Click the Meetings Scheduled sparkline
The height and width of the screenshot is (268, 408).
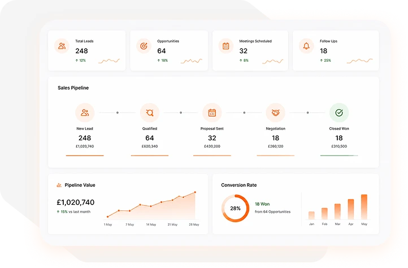point(273,61)
